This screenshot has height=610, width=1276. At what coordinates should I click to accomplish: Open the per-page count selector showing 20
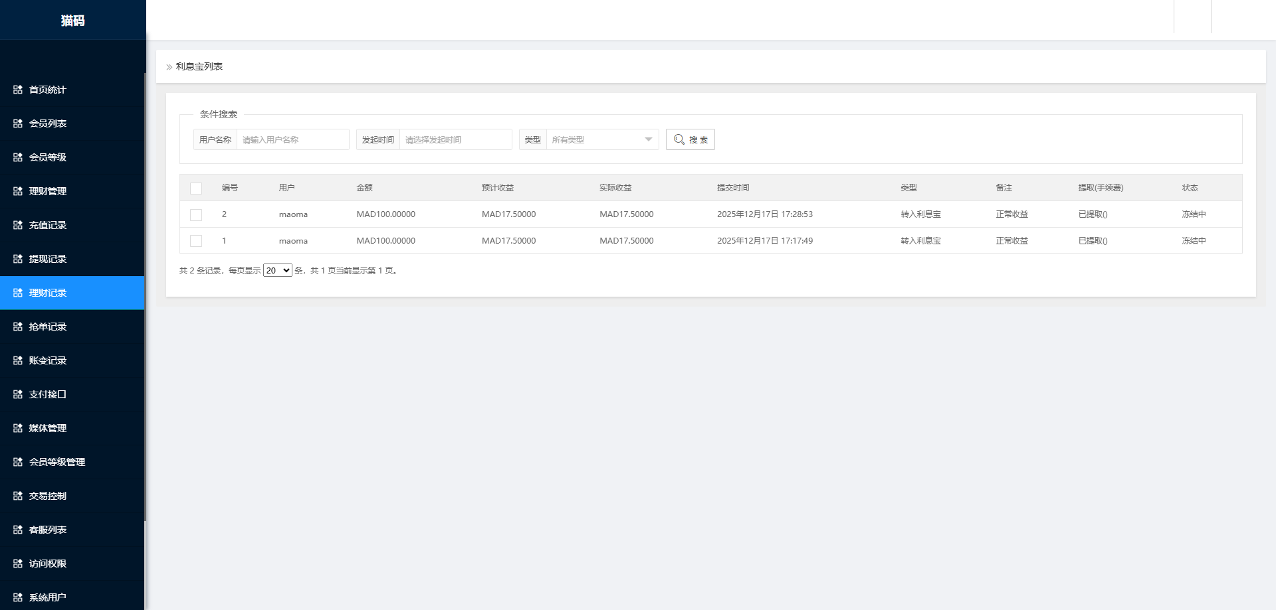coord(277,270)
